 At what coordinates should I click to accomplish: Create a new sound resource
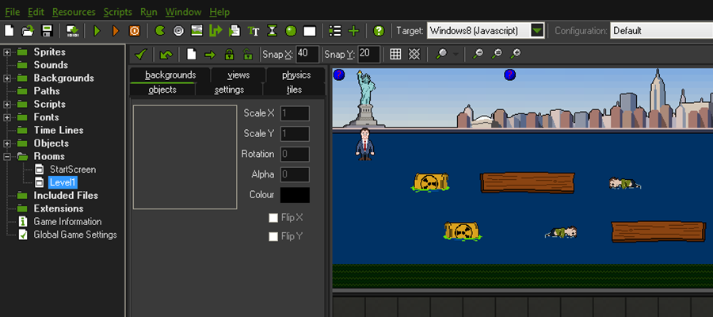click(x=179, y=31)
